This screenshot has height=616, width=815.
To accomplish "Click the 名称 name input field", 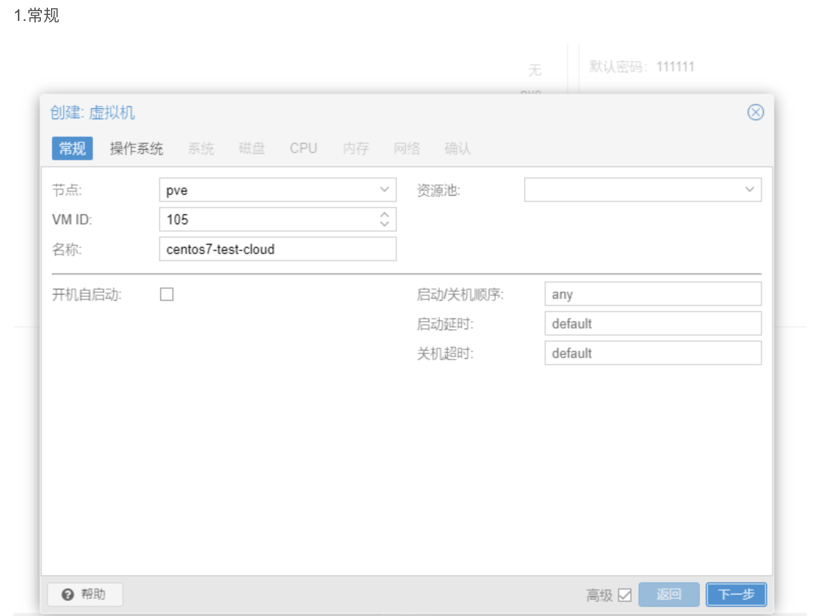I will (277, 249).
